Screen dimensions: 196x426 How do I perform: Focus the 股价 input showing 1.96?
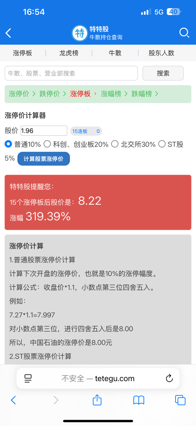[44, 131]
